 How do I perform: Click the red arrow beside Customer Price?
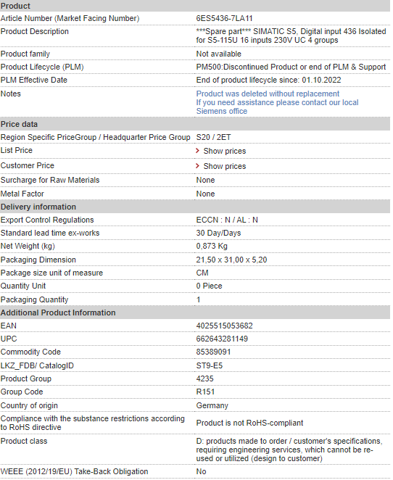point(197,166)
